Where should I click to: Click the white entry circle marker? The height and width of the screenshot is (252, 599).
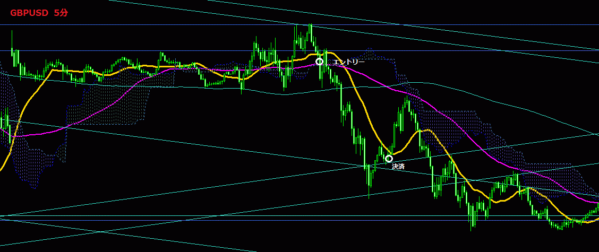319,62
